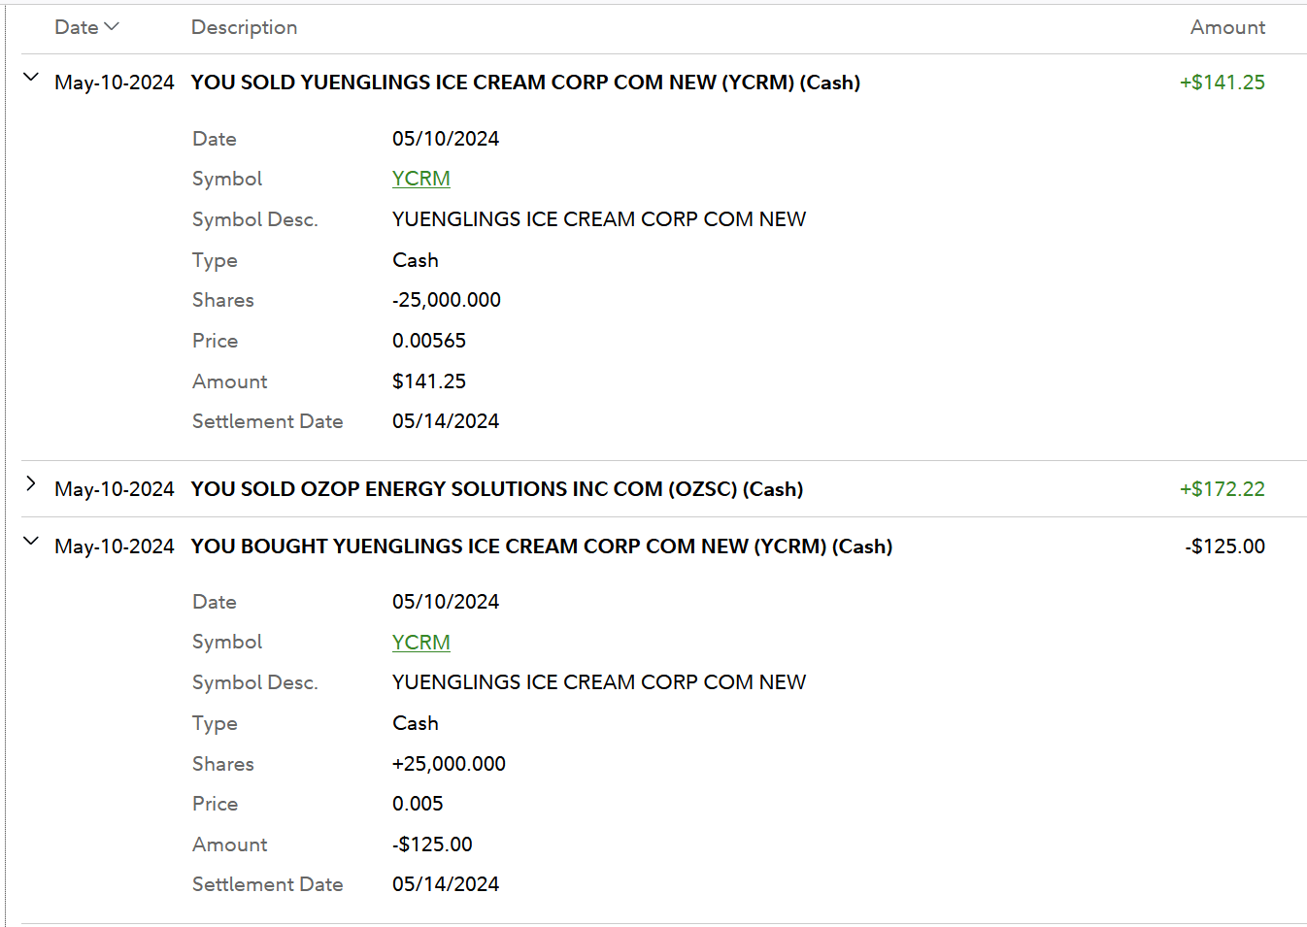Screen dimensions: 1307x927
Task: Click the -25,000.000 shares value
Action: click(446, 300)
